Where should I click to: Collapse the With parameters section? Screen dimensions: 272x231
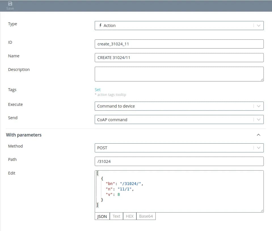click(x=258, y=135)
